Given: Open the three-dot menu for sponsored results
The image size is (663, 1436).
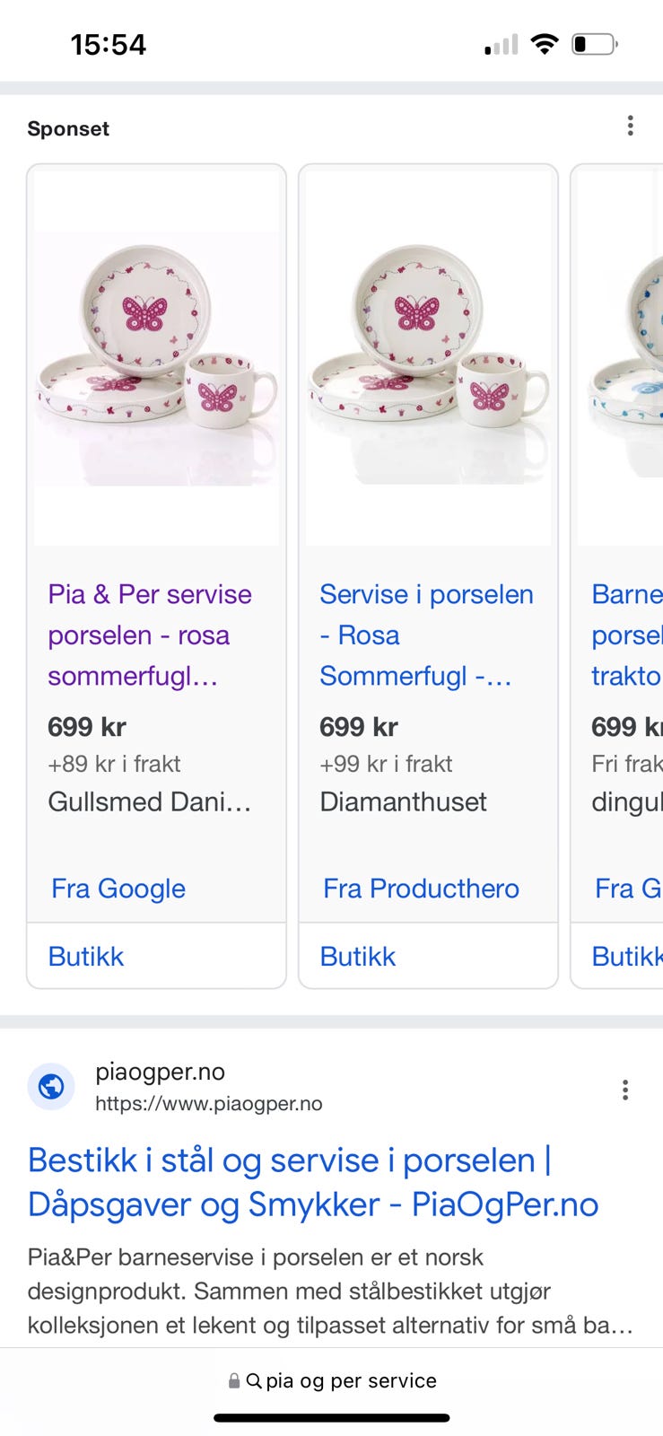Looking at the screenshot, I should point(631,127).
